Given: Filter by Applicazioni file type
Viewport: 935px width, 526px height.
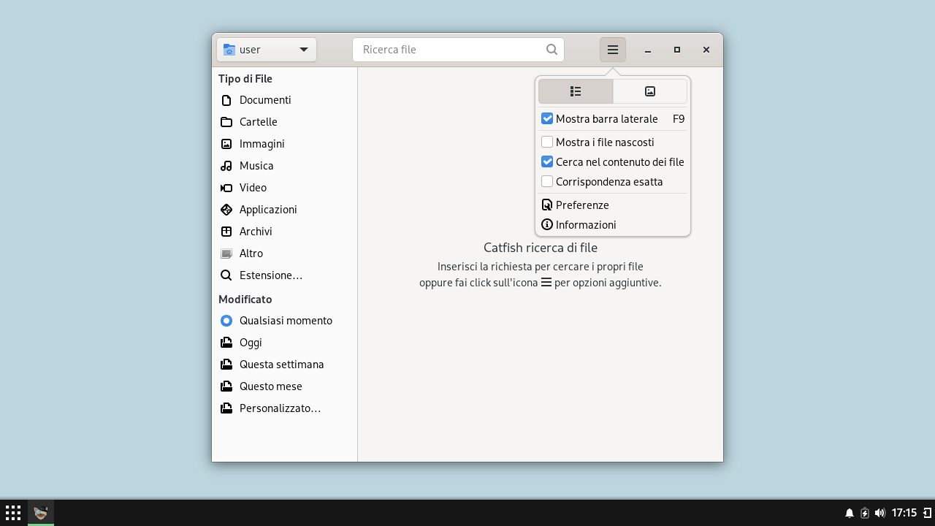Looking at the screenshot, I should click(267, 210).
